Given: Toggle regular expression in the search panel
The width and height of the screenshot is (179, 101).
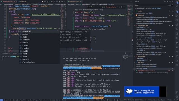Looking at the screenshot, I should click(x=172, y=5).
